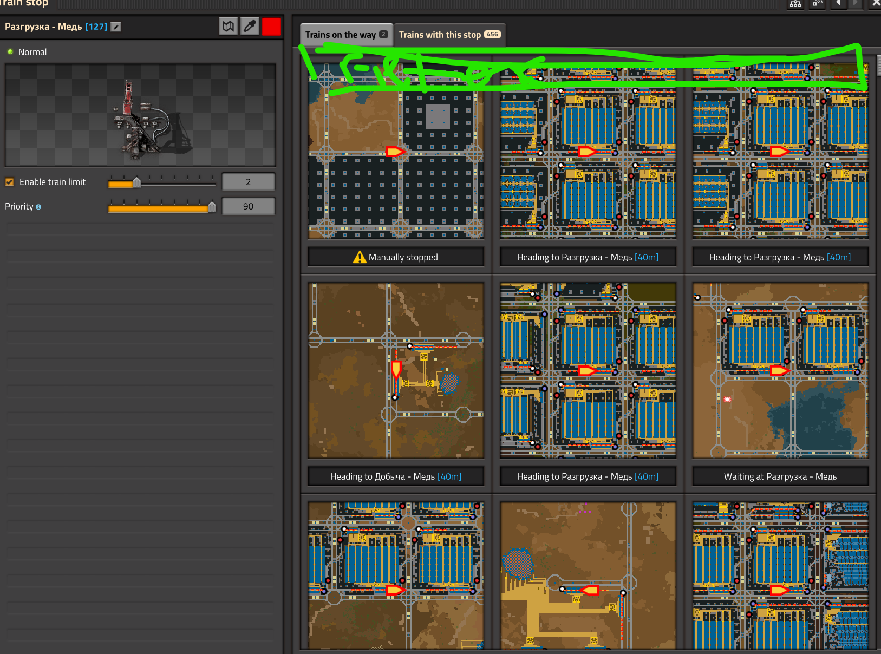
Task: Open the station in map view
Action: point(228,26)
